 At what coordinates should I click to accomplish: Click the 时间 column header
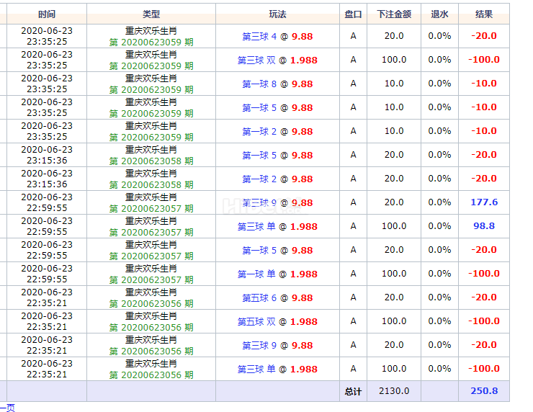[x=46, y=14]
